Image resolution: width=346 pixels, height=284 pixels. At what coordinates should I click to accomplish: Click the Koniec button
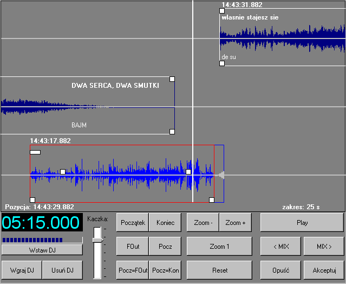click(165, 222)
